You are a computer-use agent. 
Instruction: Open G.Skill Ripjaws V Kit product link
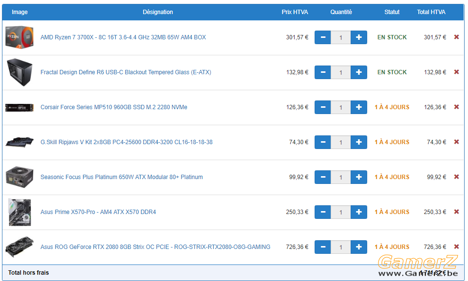point(127,142)
